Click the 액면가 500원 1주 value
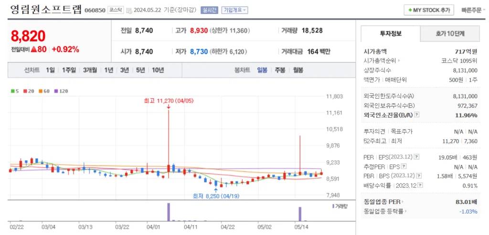This screenshot has width=489, height=235. coord(463,80)
